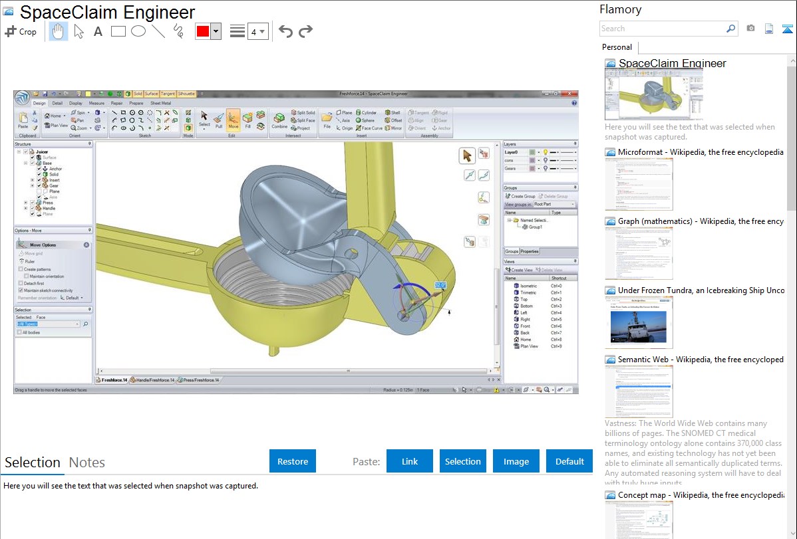The width and height of the screenshot is (797, 539).
Task: Click the Shell tool in Insert group
Action: click(393, 113)
